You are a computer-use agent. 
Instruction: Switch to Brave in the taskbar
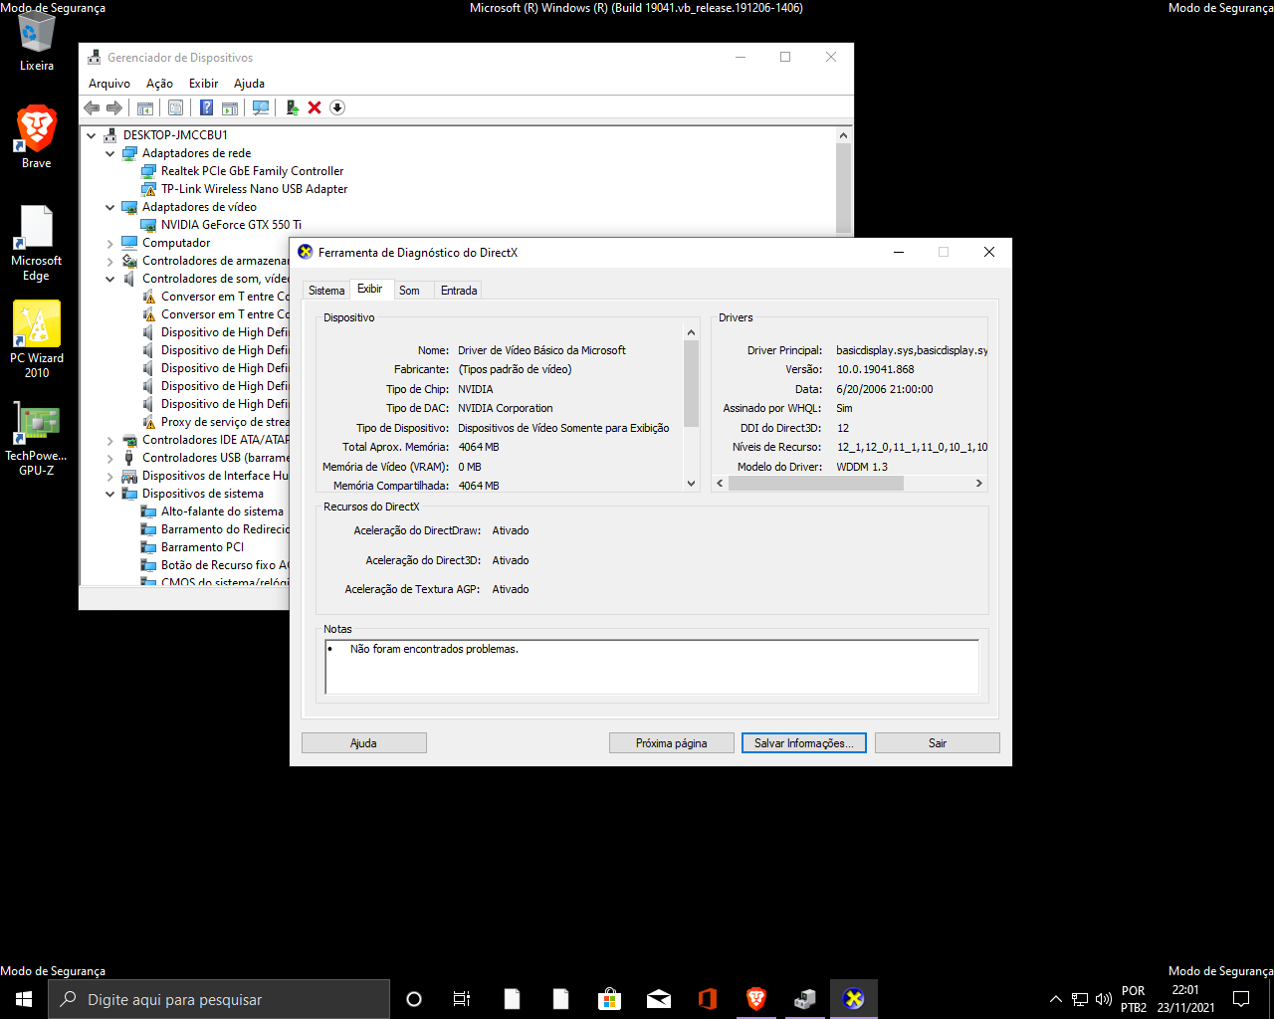756,999
